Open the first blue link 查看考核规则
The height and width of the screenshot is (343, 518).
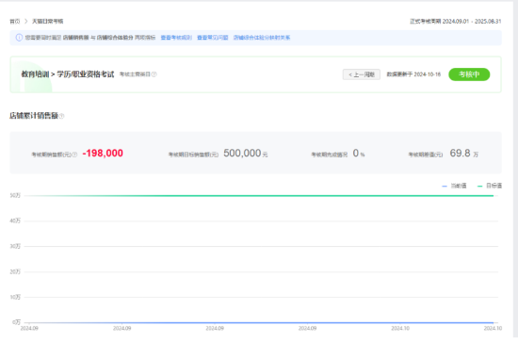tap(176, 38)
